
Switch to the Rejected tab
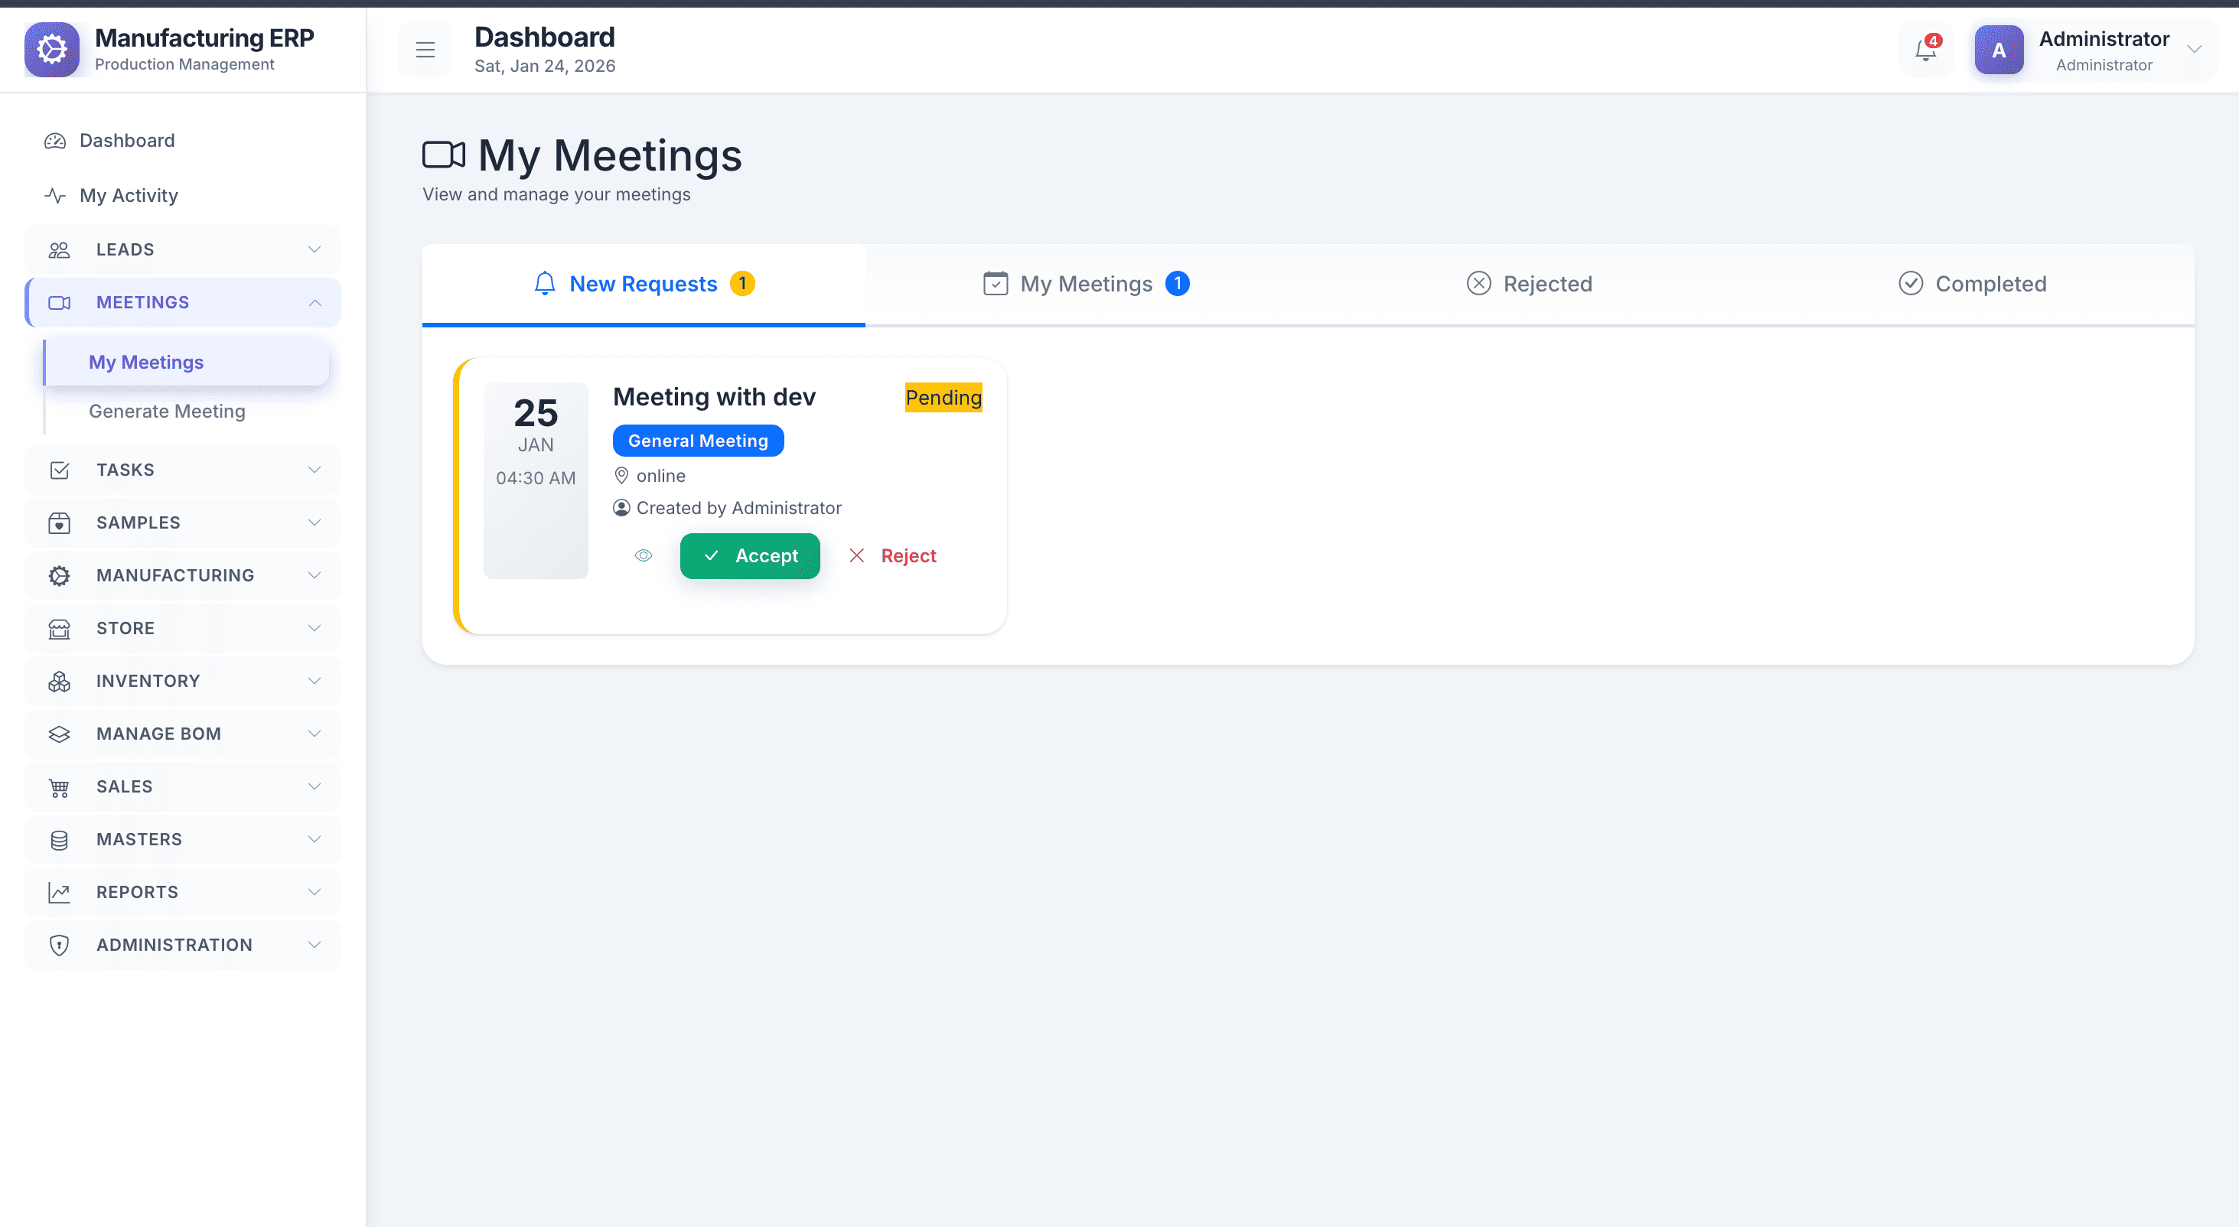1529,284
